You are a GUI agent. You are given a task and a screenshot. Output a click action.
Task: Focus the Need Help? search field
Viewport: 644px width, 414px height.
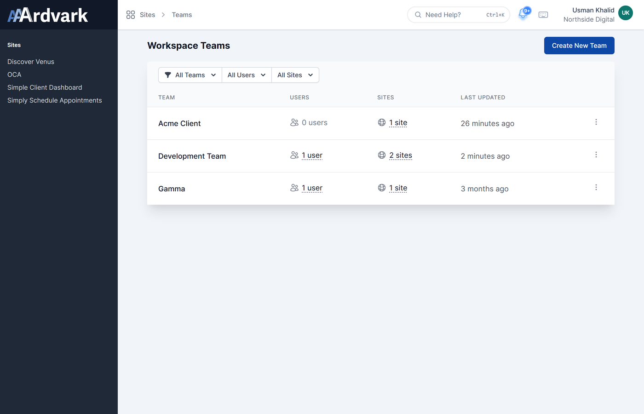459,15
